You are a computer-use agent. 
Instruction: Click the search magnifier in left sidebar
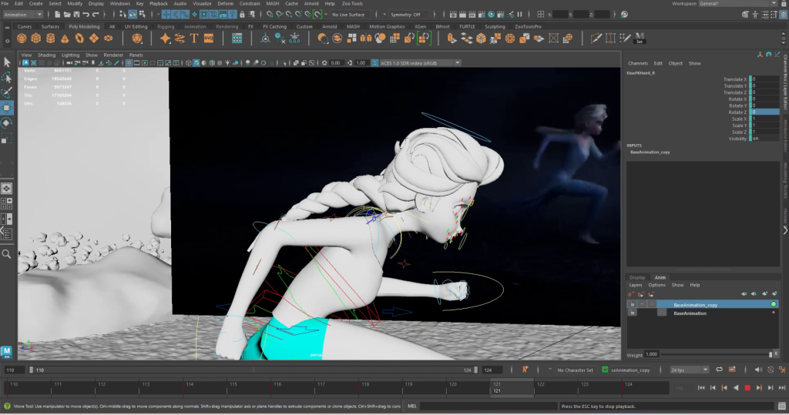tap(6, 254)
